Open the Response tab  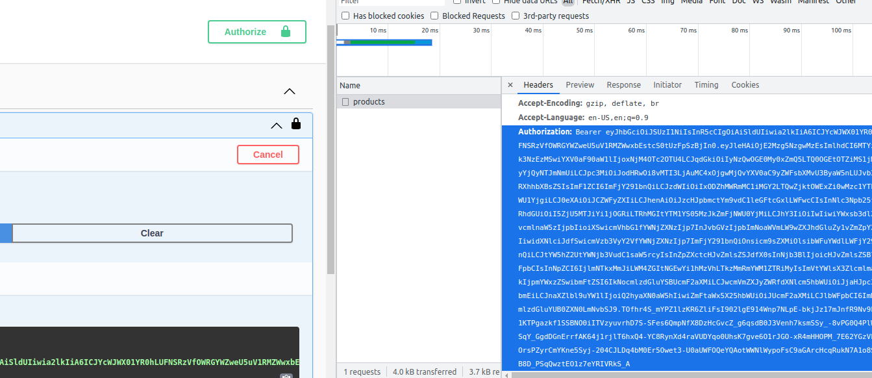point(623,85)
